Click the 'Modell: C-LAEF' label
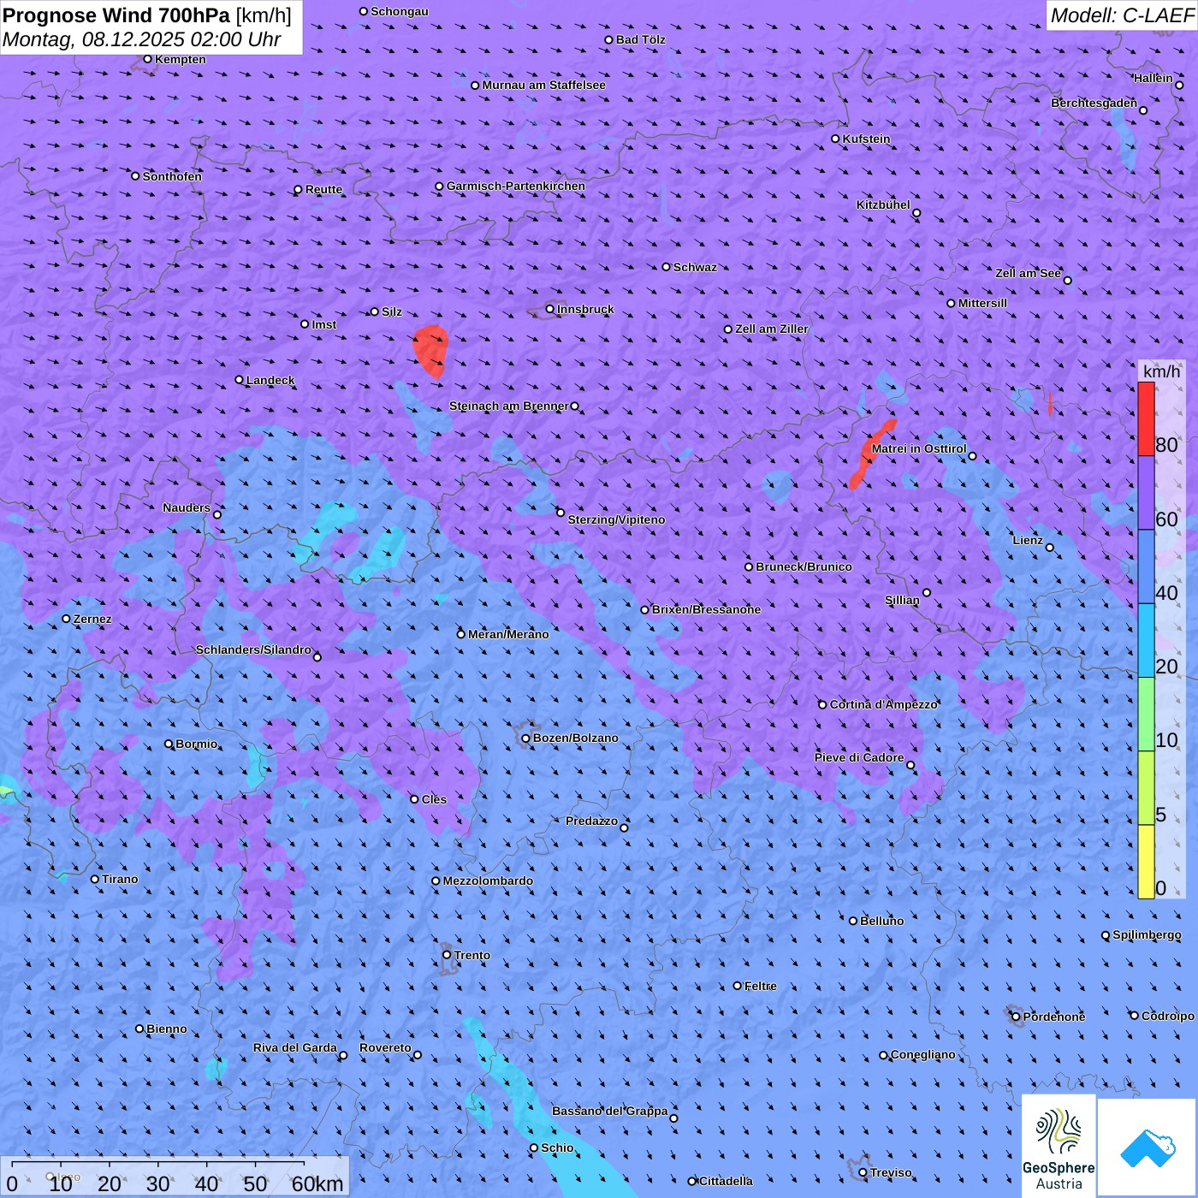Screen dimensions: 1198x1198 pos(1122,15)
